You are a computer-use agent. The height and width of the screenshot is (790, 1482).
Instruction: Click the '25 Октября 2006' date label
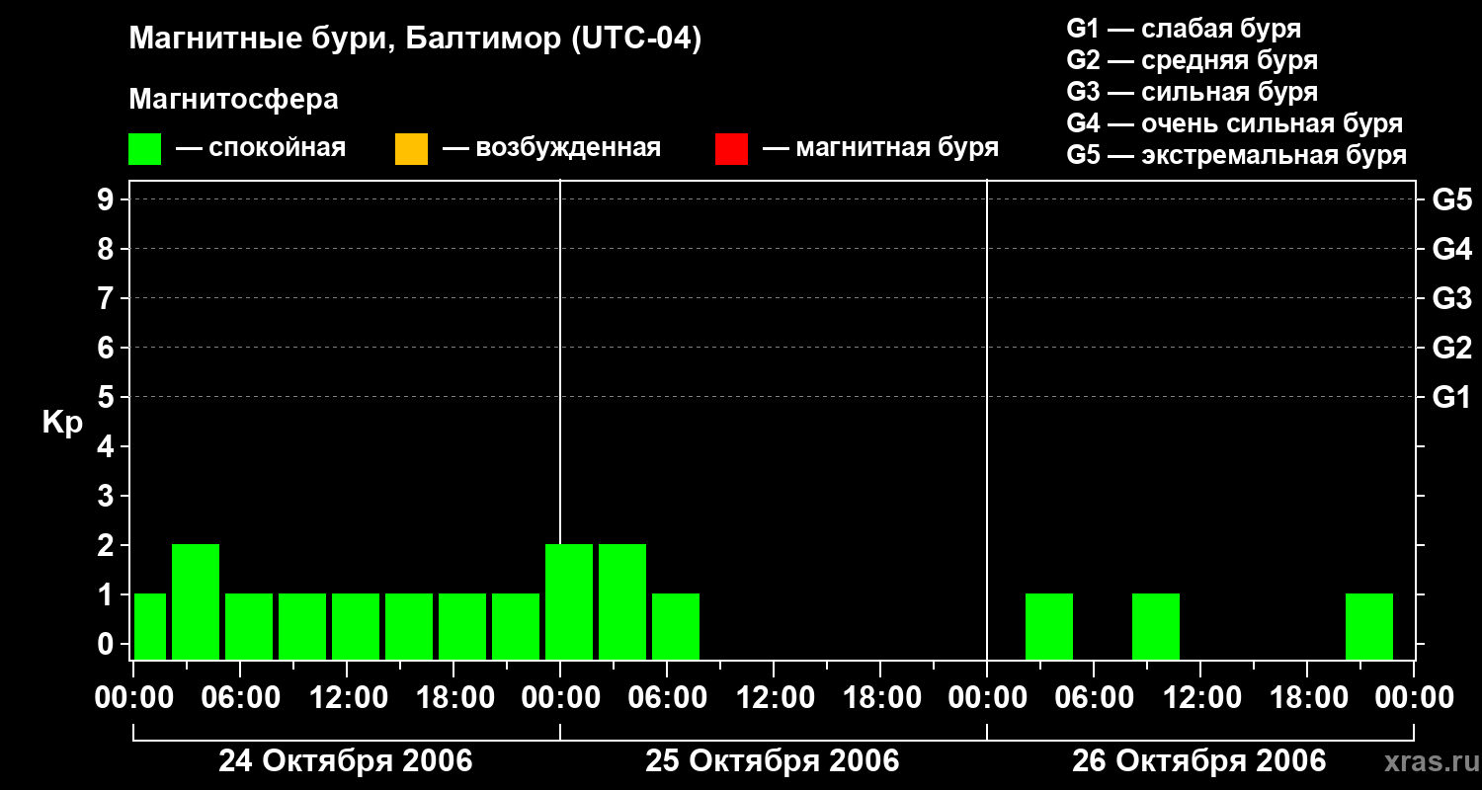(773, 761)
